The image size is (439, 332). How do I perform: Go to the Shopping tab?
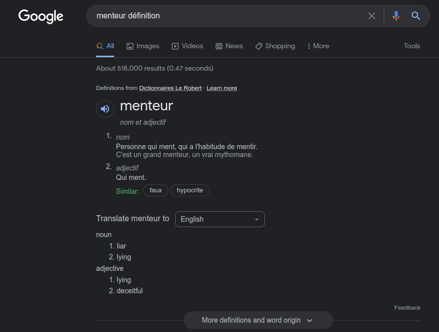click(x=275, y=46)
